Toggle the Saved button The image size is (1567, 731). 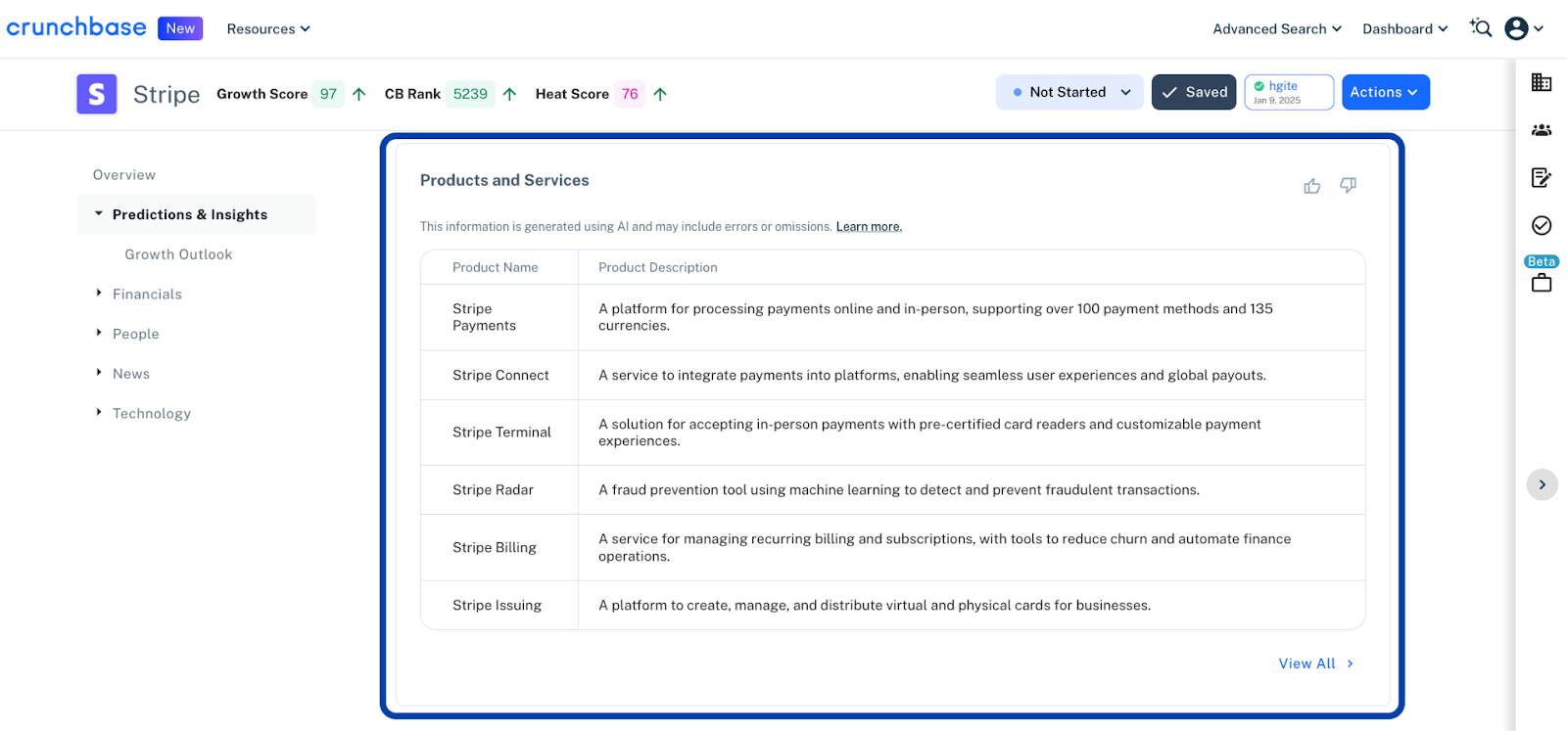[1194, 92]
